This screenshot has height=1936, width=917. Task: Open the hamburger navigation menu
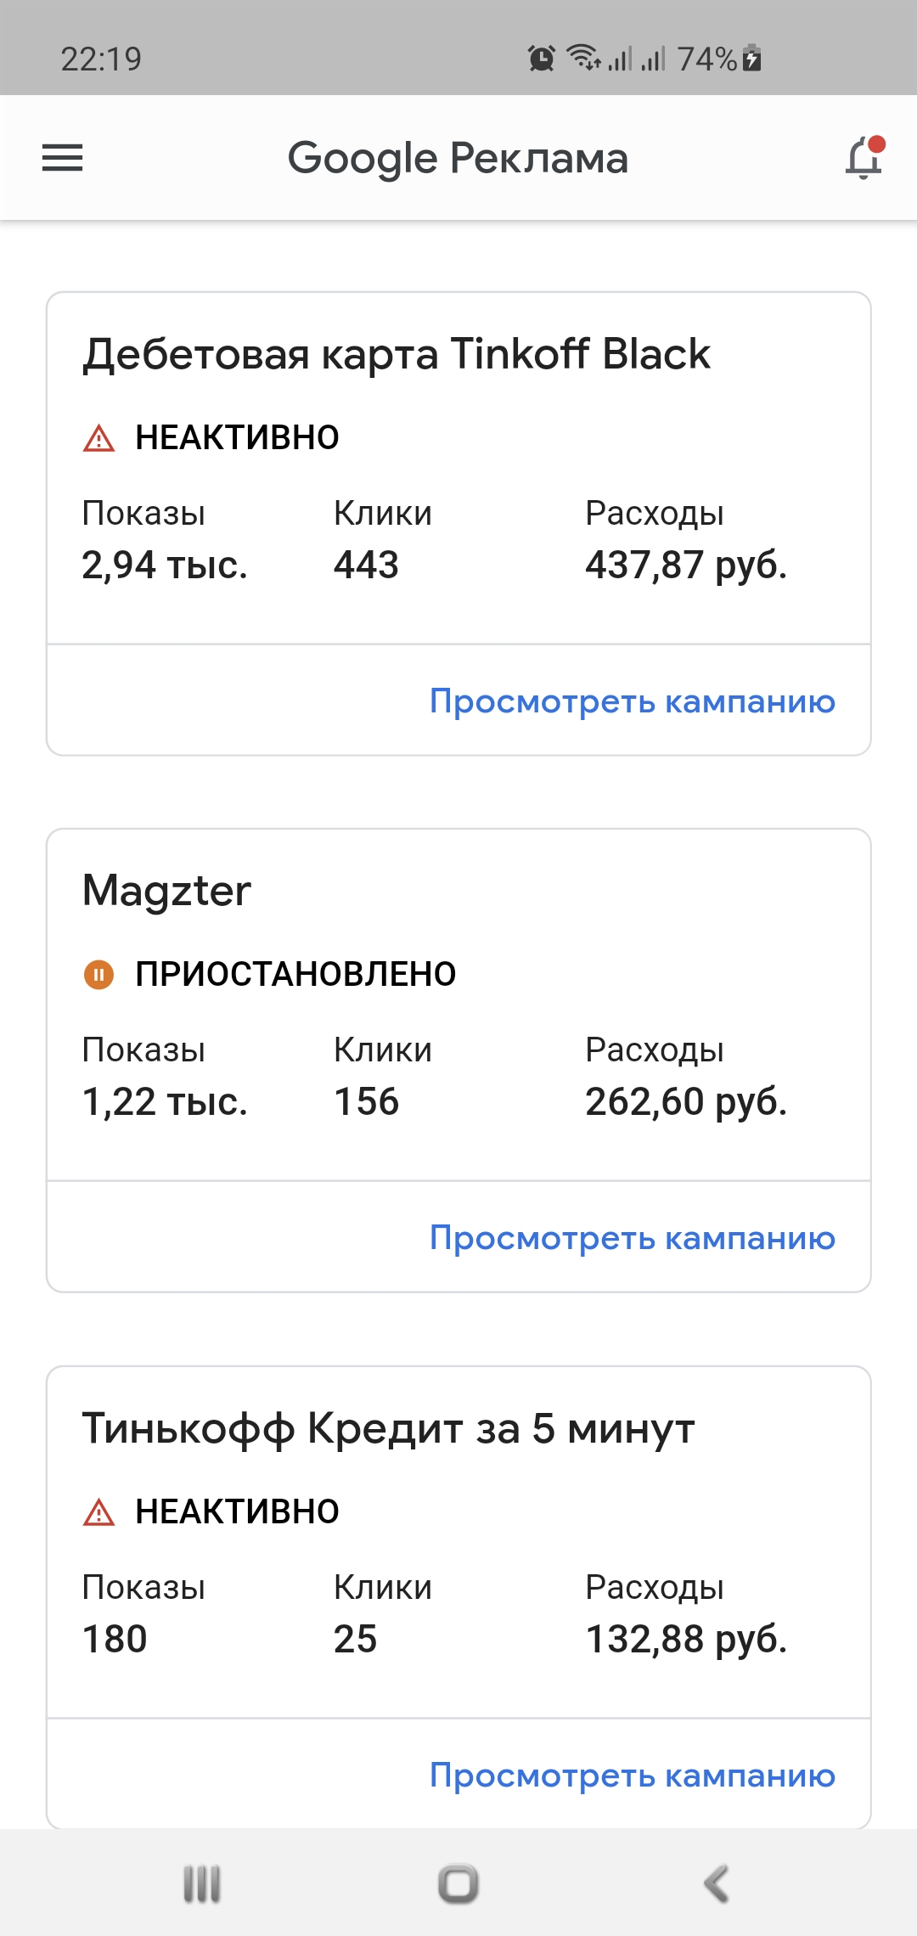coord(63,158)
